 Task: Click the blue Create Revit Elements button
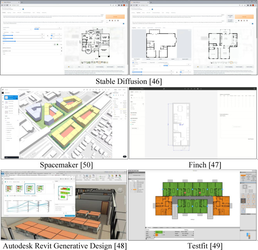pos(70,216)
